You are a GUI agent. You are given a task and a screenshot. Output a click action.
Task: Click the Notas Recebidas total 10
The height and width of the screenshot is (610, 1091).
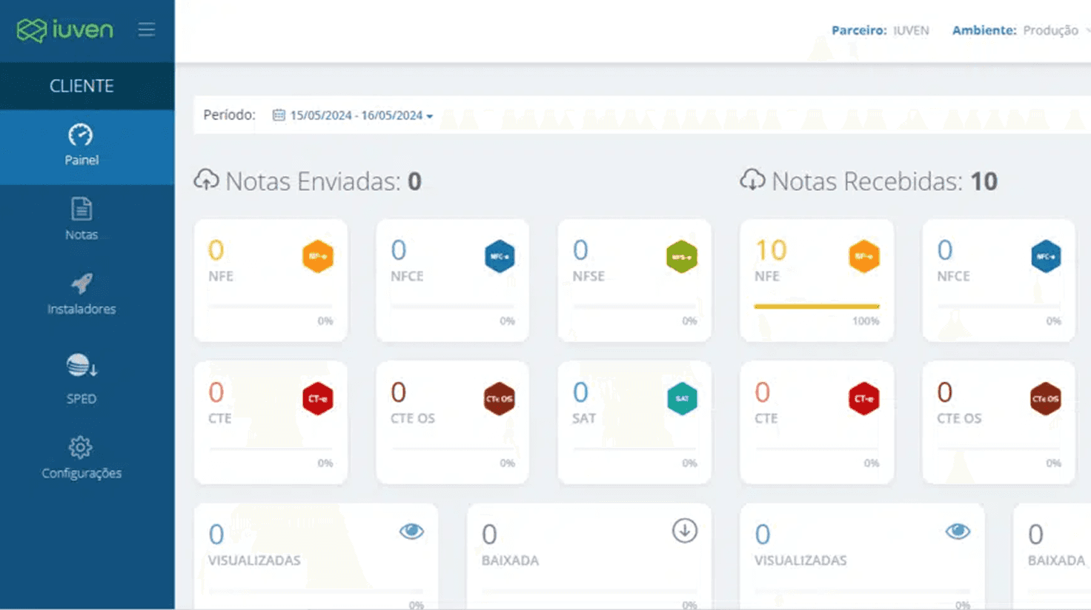tap(984, 181)
